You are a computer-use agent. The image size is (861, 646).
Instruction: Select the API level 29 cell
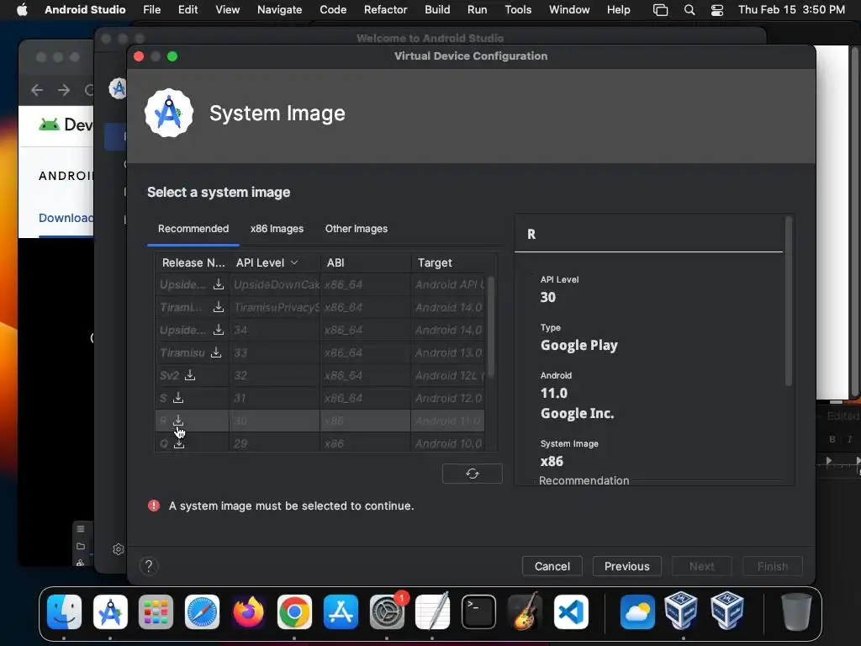click(x=275, y=443)
